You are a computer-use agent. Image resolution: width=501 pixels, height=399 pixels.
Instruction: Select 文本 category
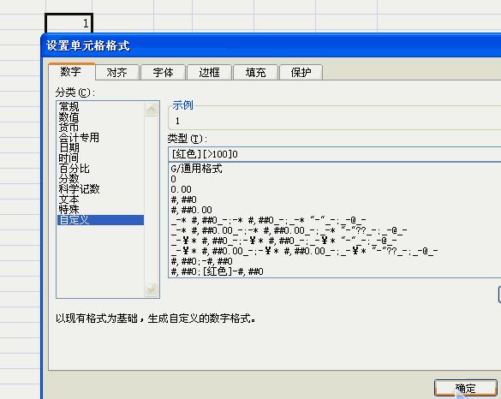[x=100, y=199]
